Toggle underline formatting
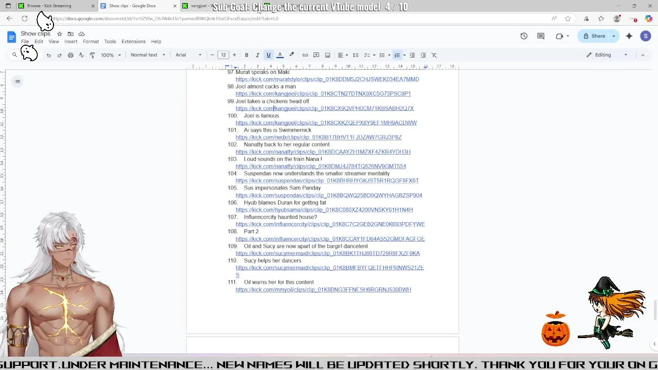The image size is (658, 370). tap(268, 55)
